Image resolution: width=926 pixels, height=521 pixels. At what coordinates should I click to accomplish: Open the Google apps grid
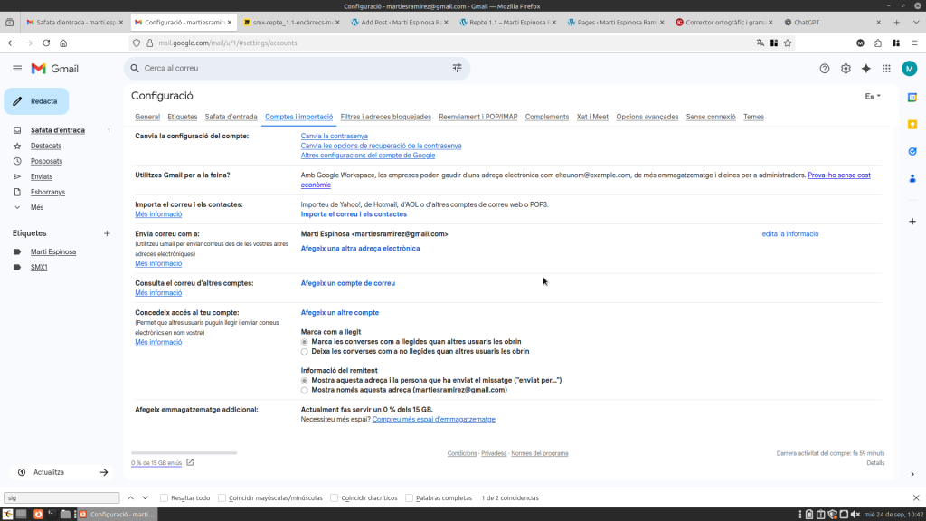click(x=886, y=68)
